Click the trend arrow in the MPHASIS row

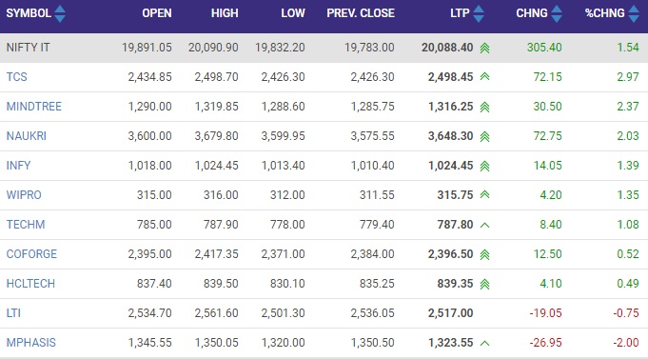tap(484, 343)
